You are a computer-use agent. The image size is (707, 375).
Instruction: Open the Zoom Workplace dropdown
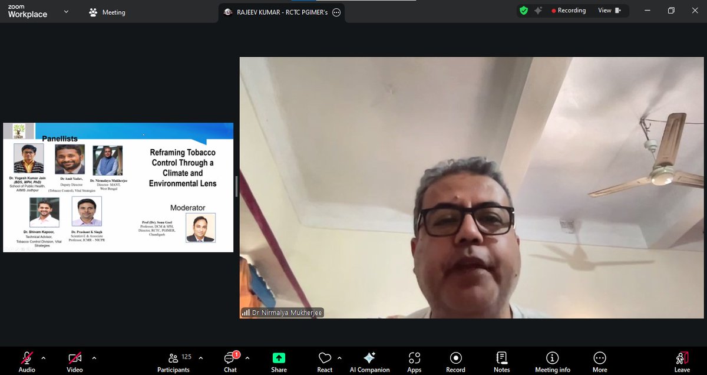pyautogui.click(x=66, y=11)
